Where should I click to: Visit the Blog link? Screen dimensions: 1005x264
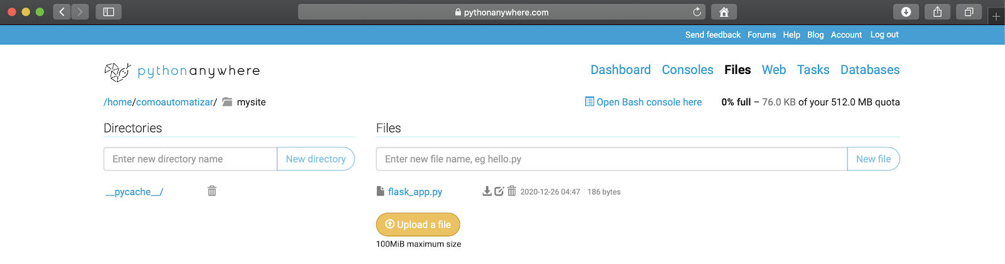815,35
